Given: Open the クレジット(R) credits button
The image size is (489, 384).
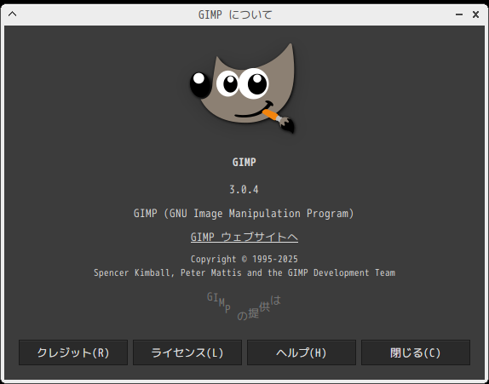Looking at the screenshot, I should (73, 352).
